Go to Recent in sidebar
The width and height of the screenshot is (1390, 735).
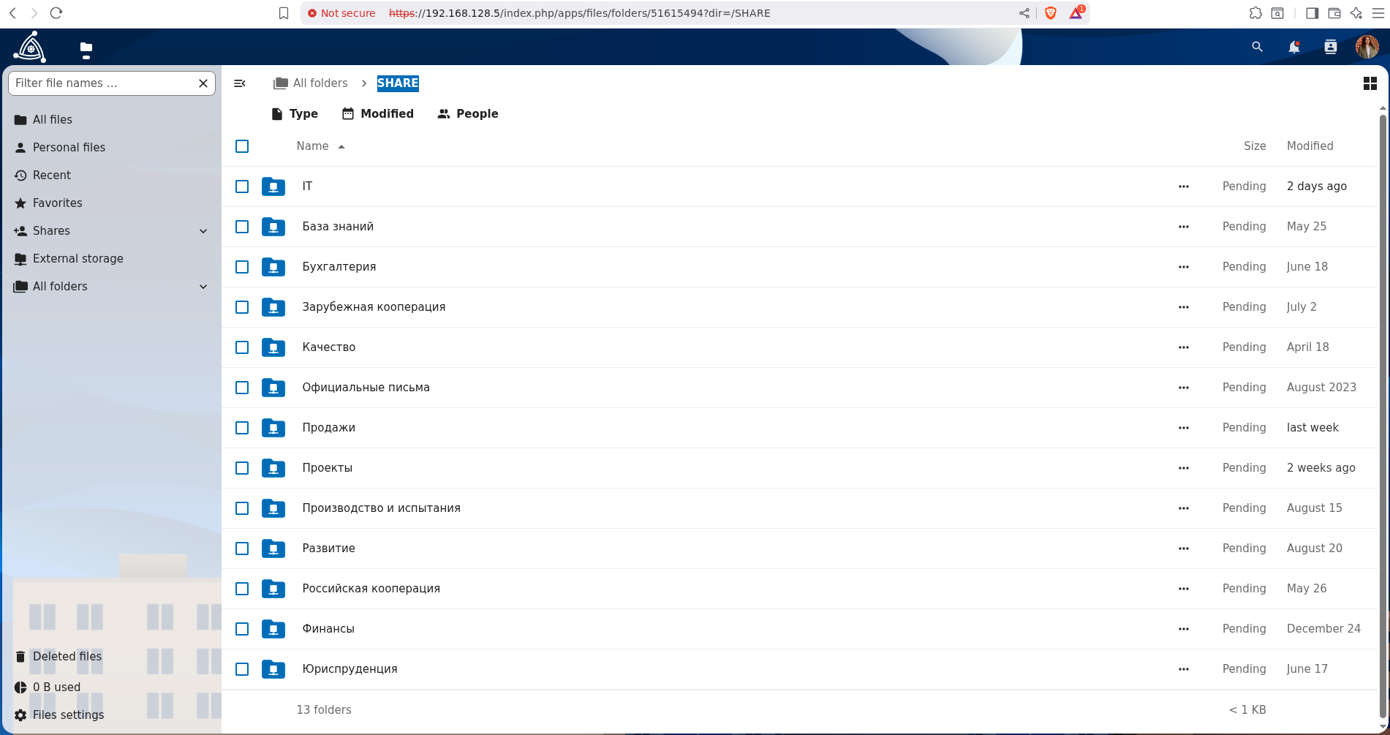point(51,176)
